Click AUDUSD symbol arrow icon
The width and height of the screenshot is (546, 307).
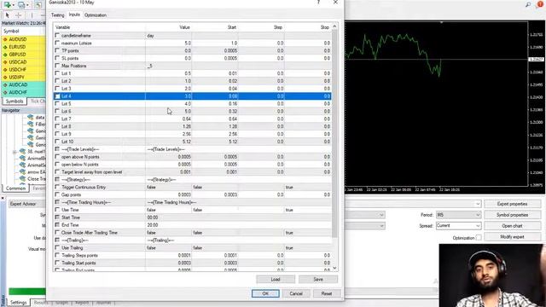point(5,39)
